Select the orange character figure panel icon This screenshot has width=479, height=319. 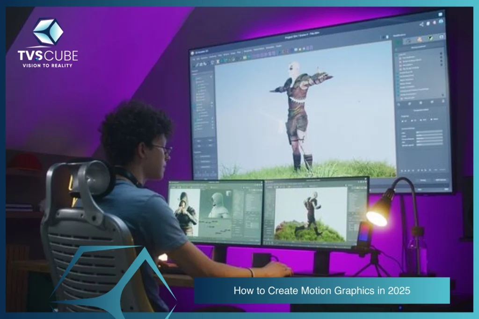(x=420, y=39)
